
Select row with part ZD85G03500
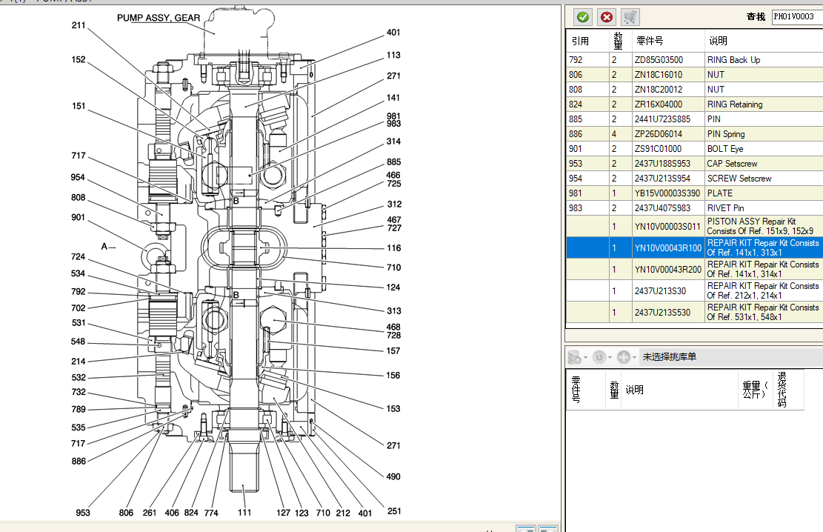694,60
